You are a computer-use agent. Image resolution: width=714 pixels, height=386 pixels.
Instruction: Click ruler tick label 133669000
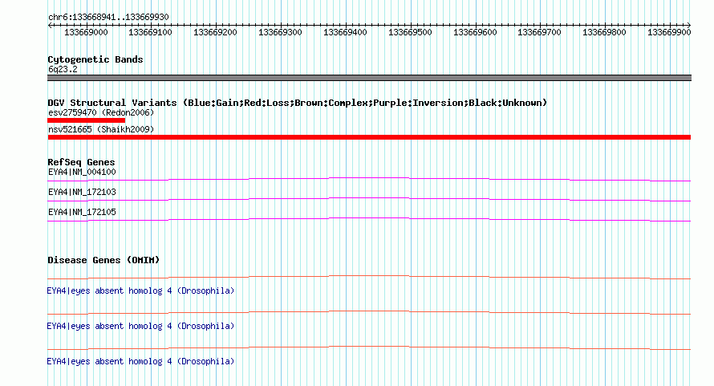[86, 32]
